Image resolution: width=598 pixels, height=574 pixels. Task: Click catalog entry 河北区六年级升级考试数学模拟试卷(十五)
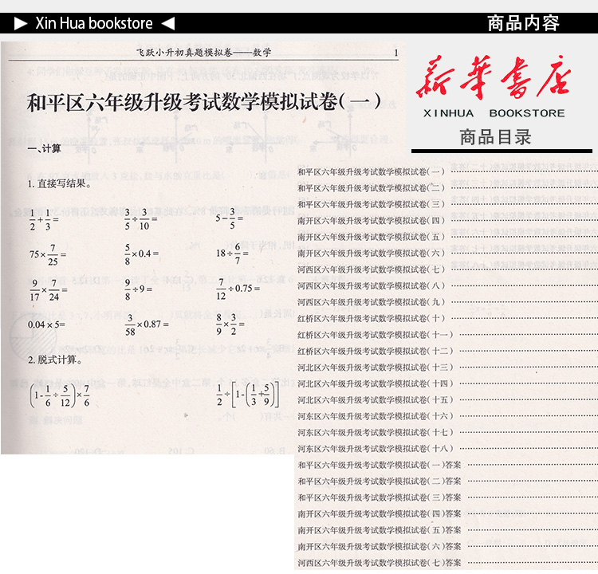point(376,400)
